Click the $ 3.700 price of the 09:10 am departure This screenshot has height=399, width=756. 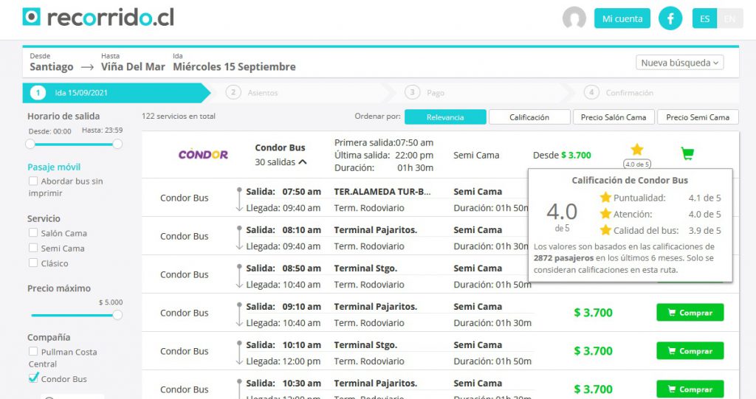pos(593,313)
